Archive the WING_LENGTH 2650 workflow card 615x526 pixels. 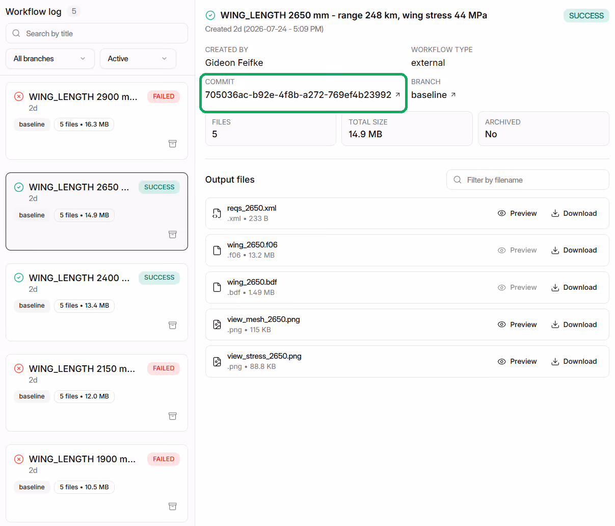(173, 235)
